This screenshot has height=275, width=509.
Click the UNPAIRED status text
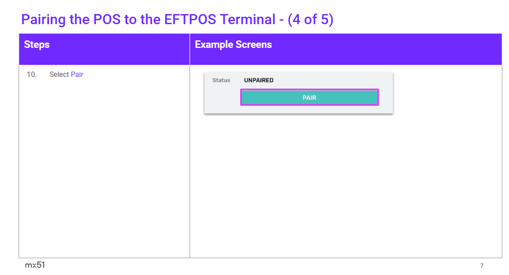259,80
